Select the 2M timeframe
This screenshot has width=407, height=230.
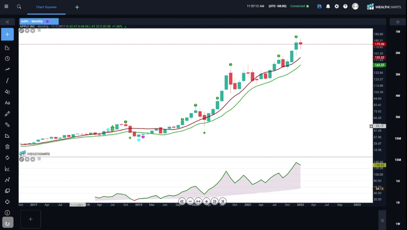pyautogui.click(x=398, y=53)
